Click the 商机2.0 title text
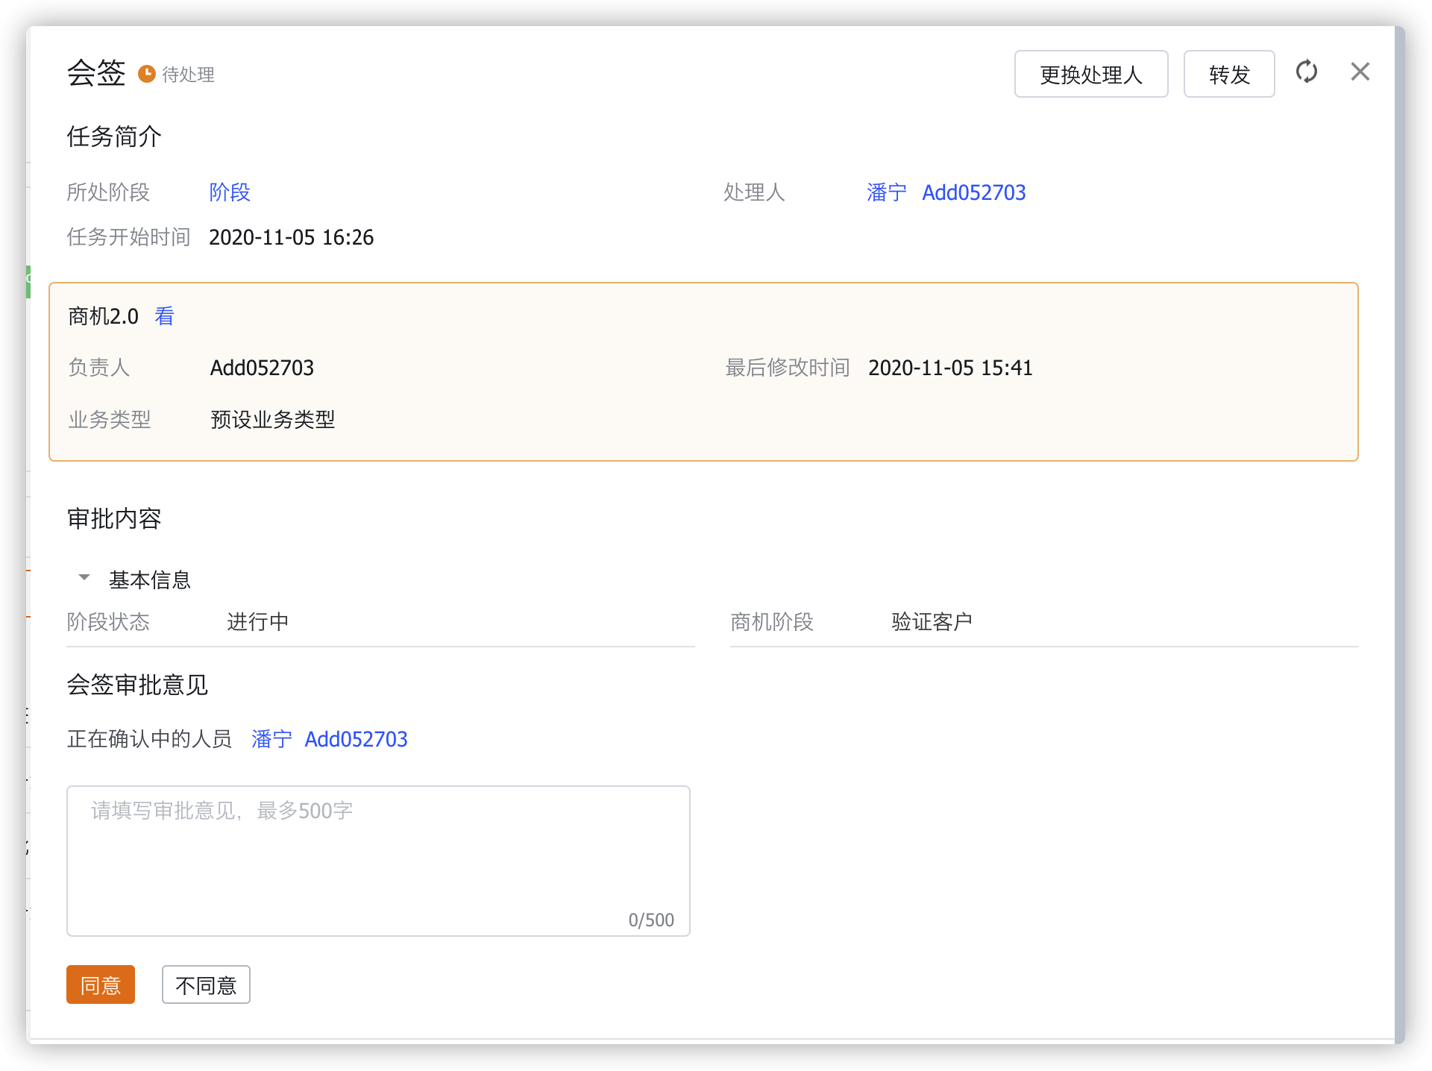This screenshot has width=1432, height=1071. (103, 316)
